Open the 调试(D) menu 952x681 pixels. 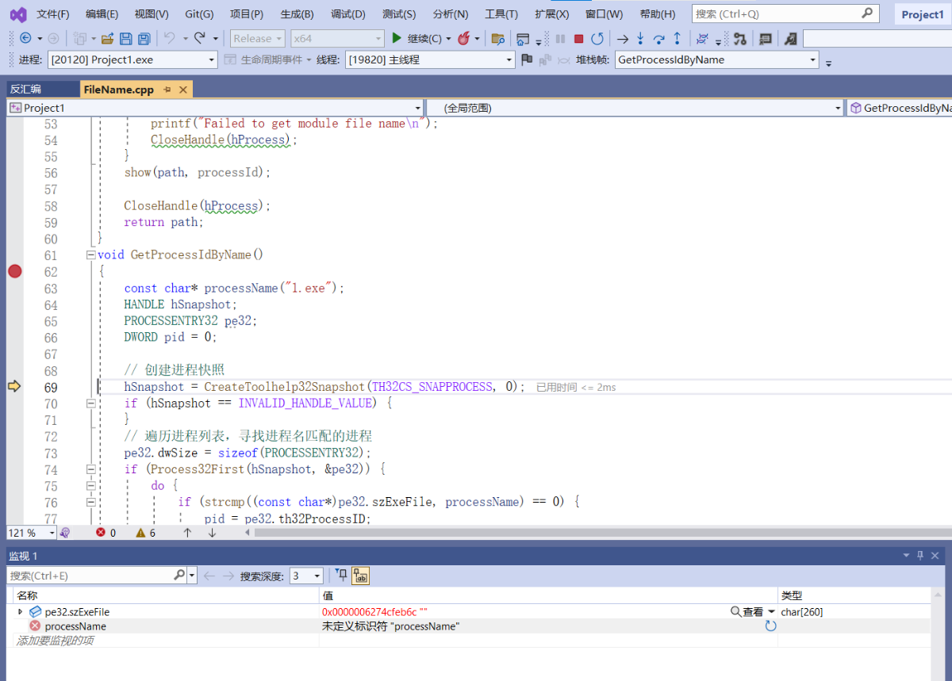[347, 14]
